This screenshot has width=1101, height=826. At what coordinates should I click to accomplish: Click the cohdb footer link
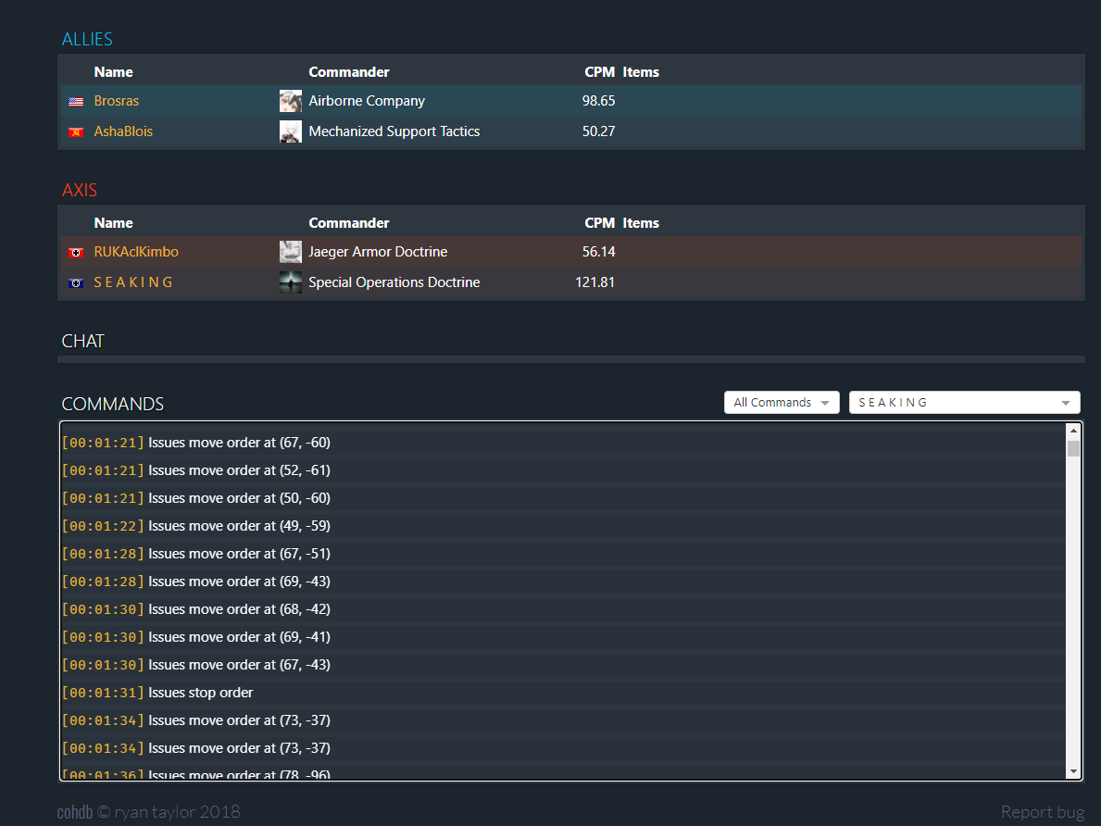tap(75, 812)
